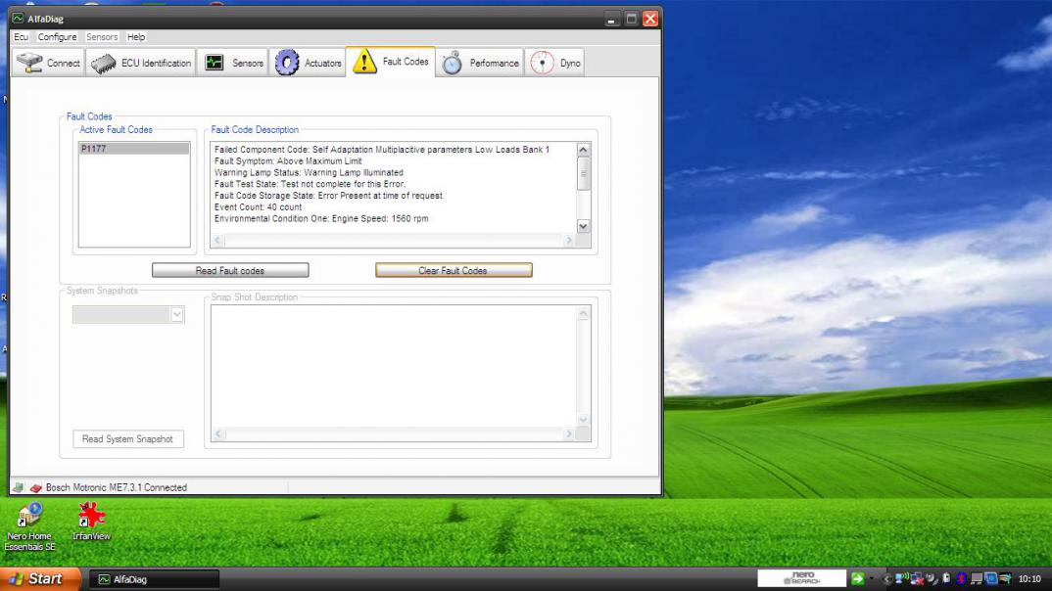This screenshot has height=591, width=1052.
Task: Click the leftmost status bar device icon
Action: point(18,487)
